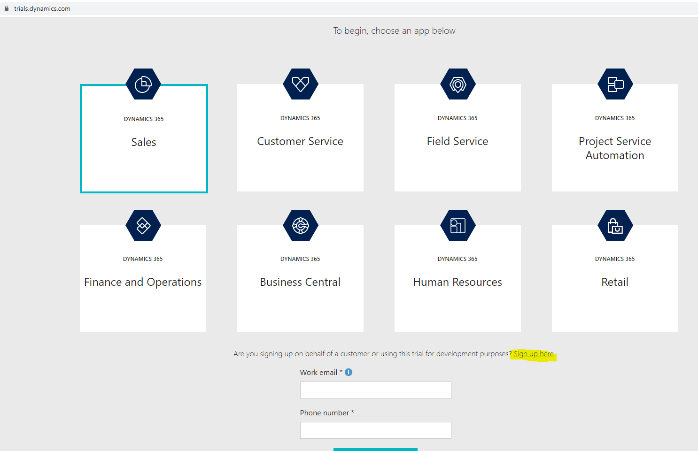
Task: Focus the Phone number input field
Action: tap(376, 430)
